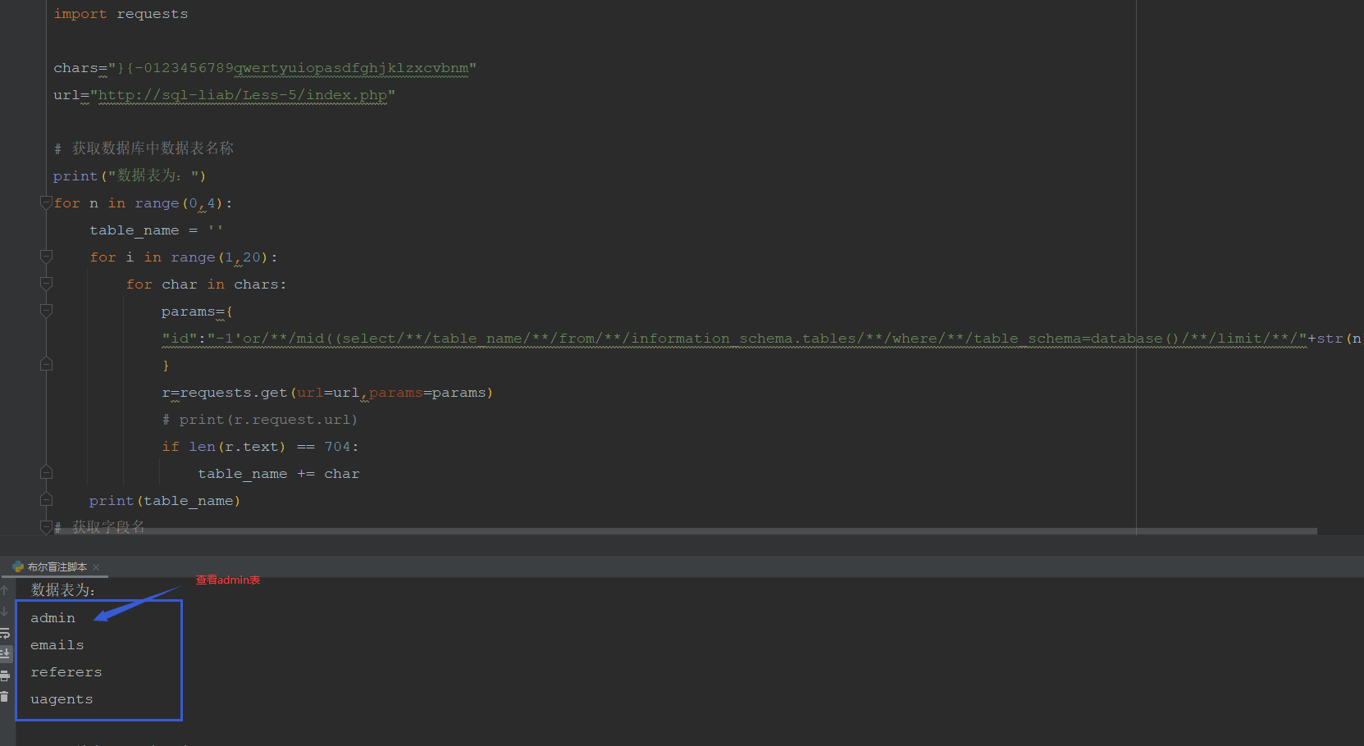Click '+str(n' at the end of the payload line
The height and width of the screenshot is (746, 1364).
[x=1335, y=339]
